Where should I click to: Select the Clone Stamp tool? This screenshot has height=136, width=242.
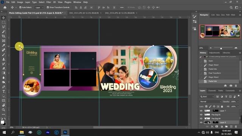click(3, 59)
